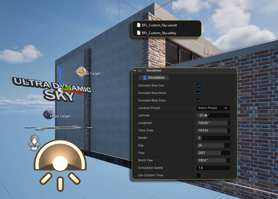The width and height of the screenshot is (278, 199).
Task: Click the Time Zone property label
Action: click(x=146, y=130)
